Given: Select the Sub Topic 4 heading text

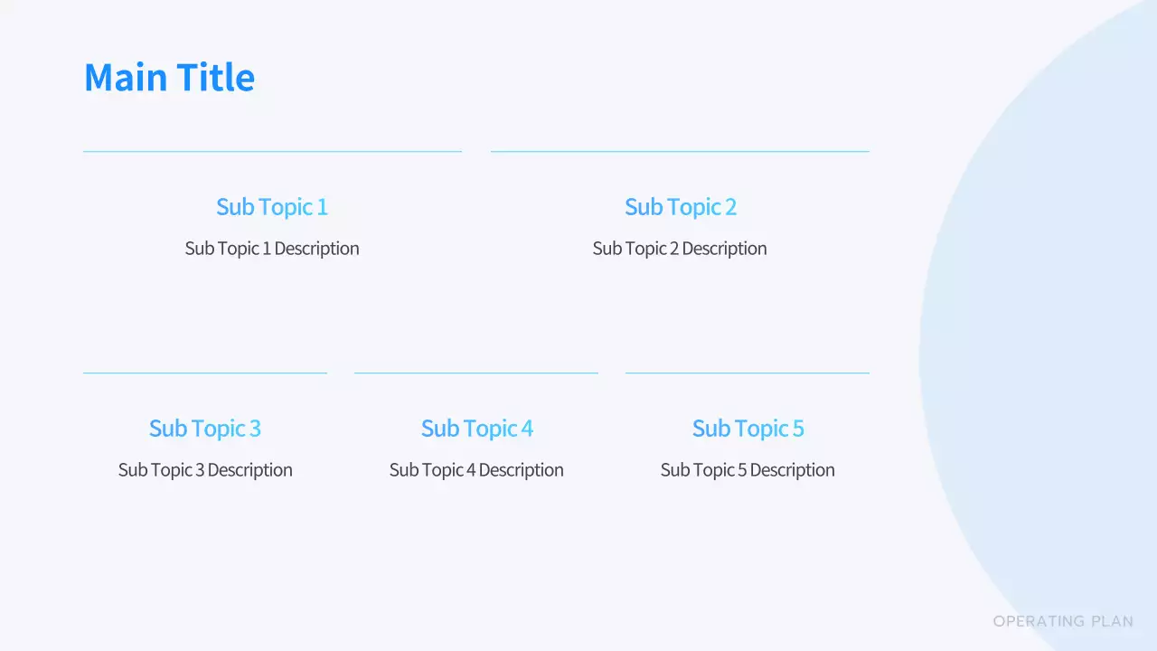Looking at the screenshot, I should [x=476, y=429].
